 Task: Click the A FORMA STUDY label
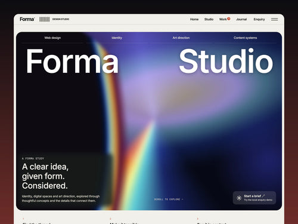(x=33, y=158)
